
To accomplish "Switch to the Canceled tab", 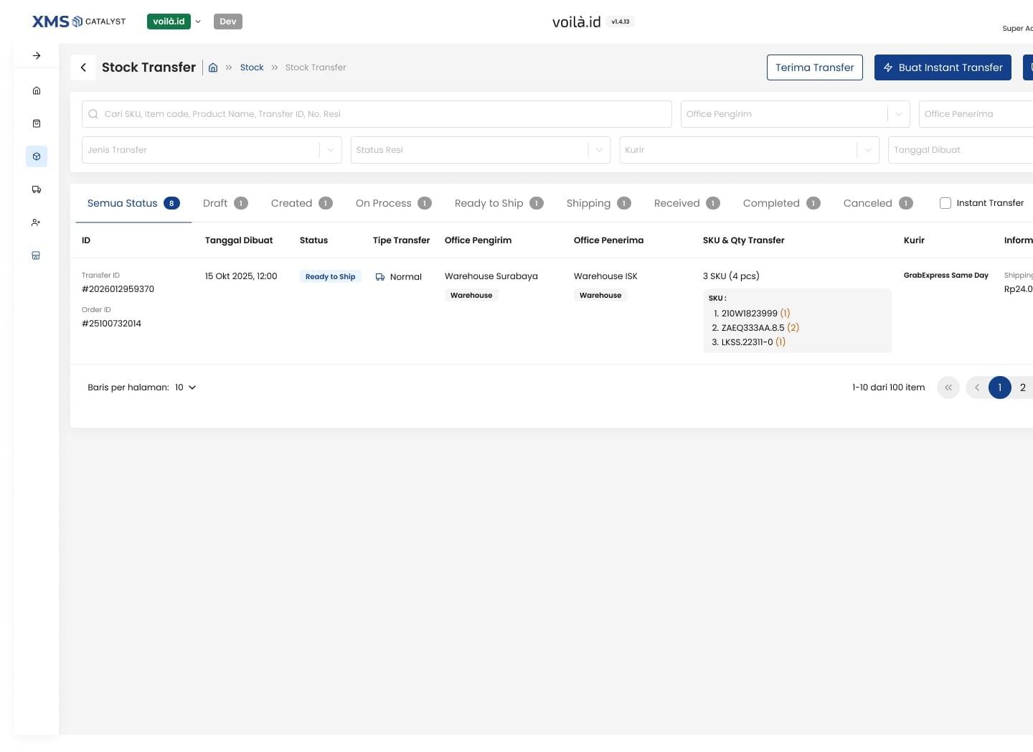I will [x=878, y=203].
